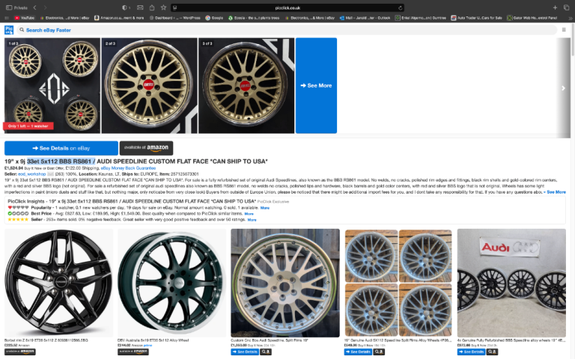Click More link in Popularity row
The width and height of the screenshot is (575, 359).
point(265,208)
